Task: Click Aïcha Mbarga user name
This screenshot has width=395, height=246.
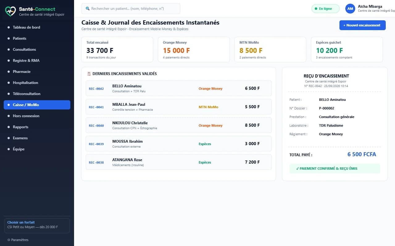Action: click(370, 6)
